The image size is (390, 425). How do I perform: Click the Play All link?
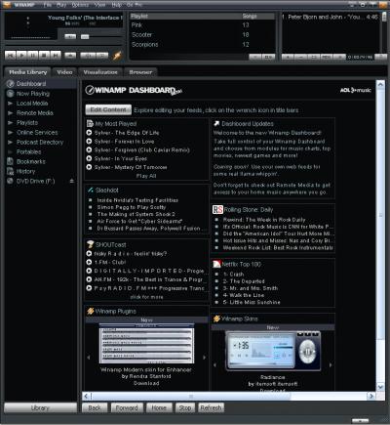[146, 176]
